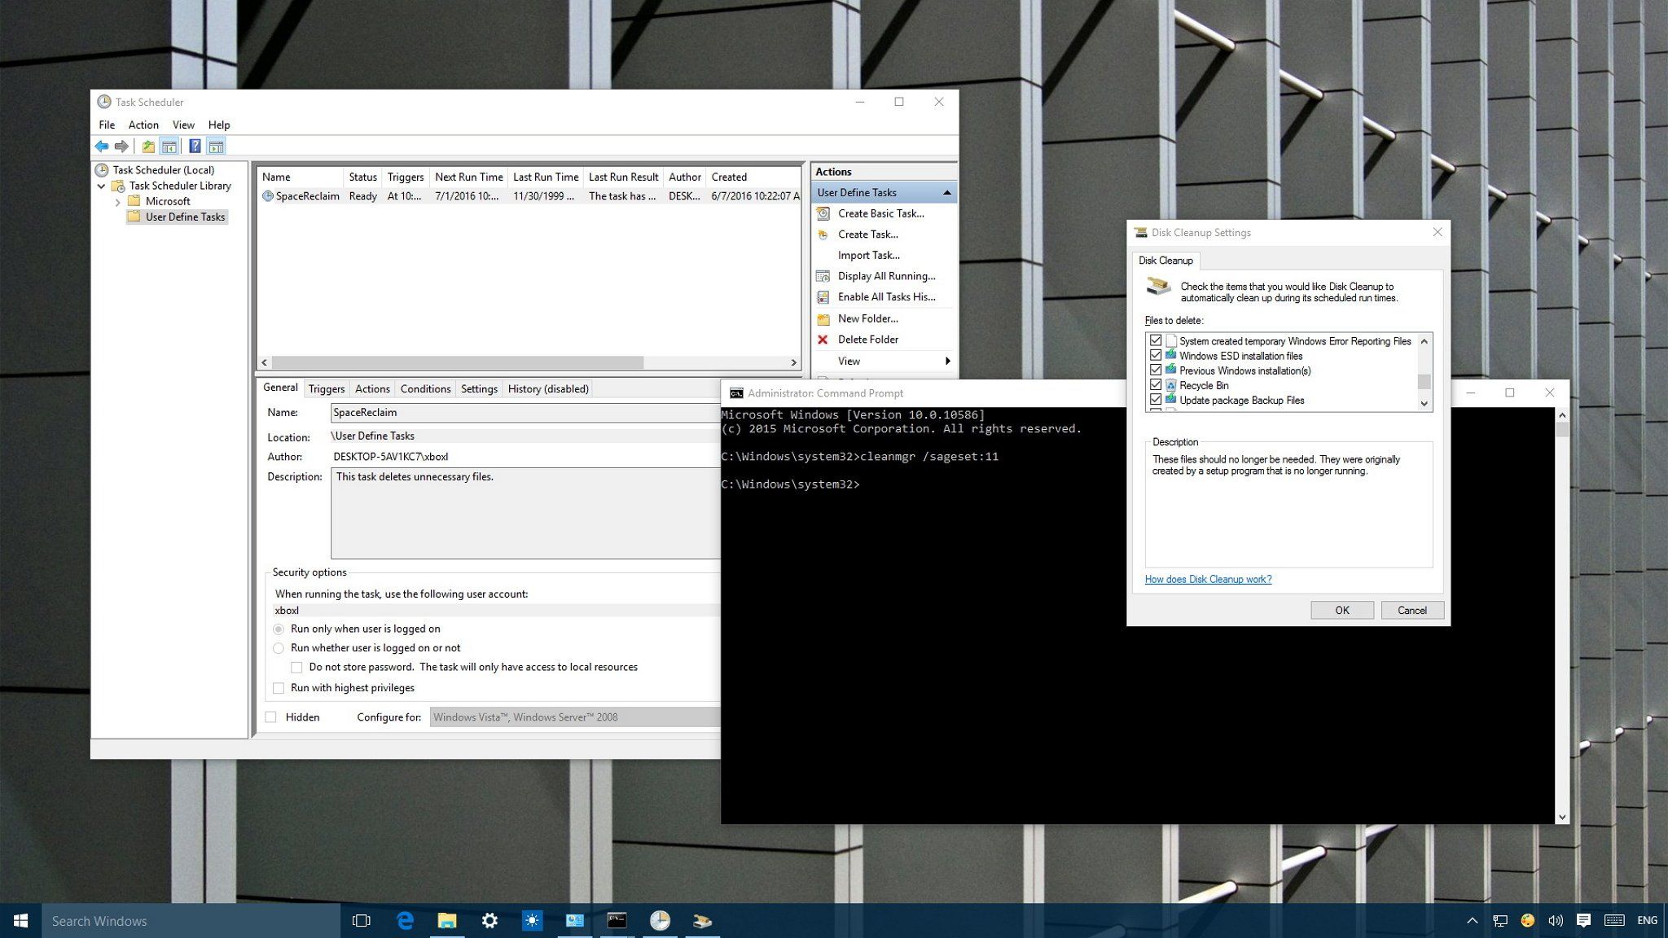The image size is (1668, 938).
Task: Uncheck Recycle Bin in Files to delete
Action: (x=1155, y=385)
